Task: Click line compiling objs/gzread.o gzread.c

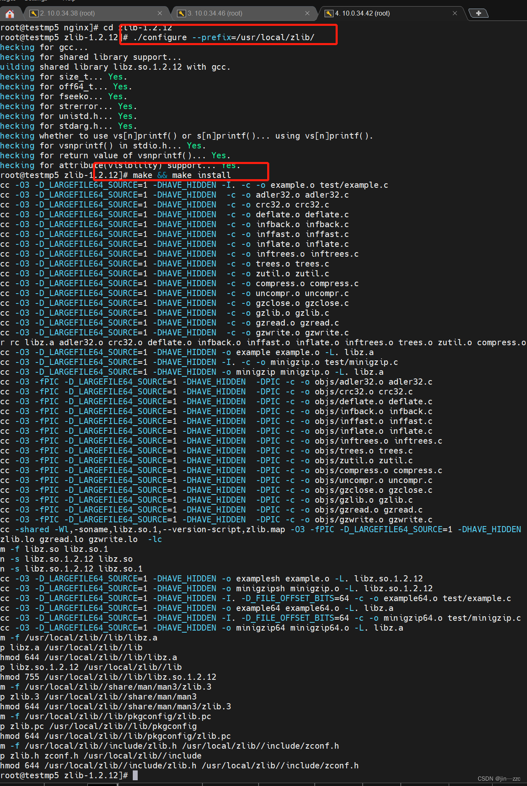Action: pyautogui.click(x=211, y=510)
